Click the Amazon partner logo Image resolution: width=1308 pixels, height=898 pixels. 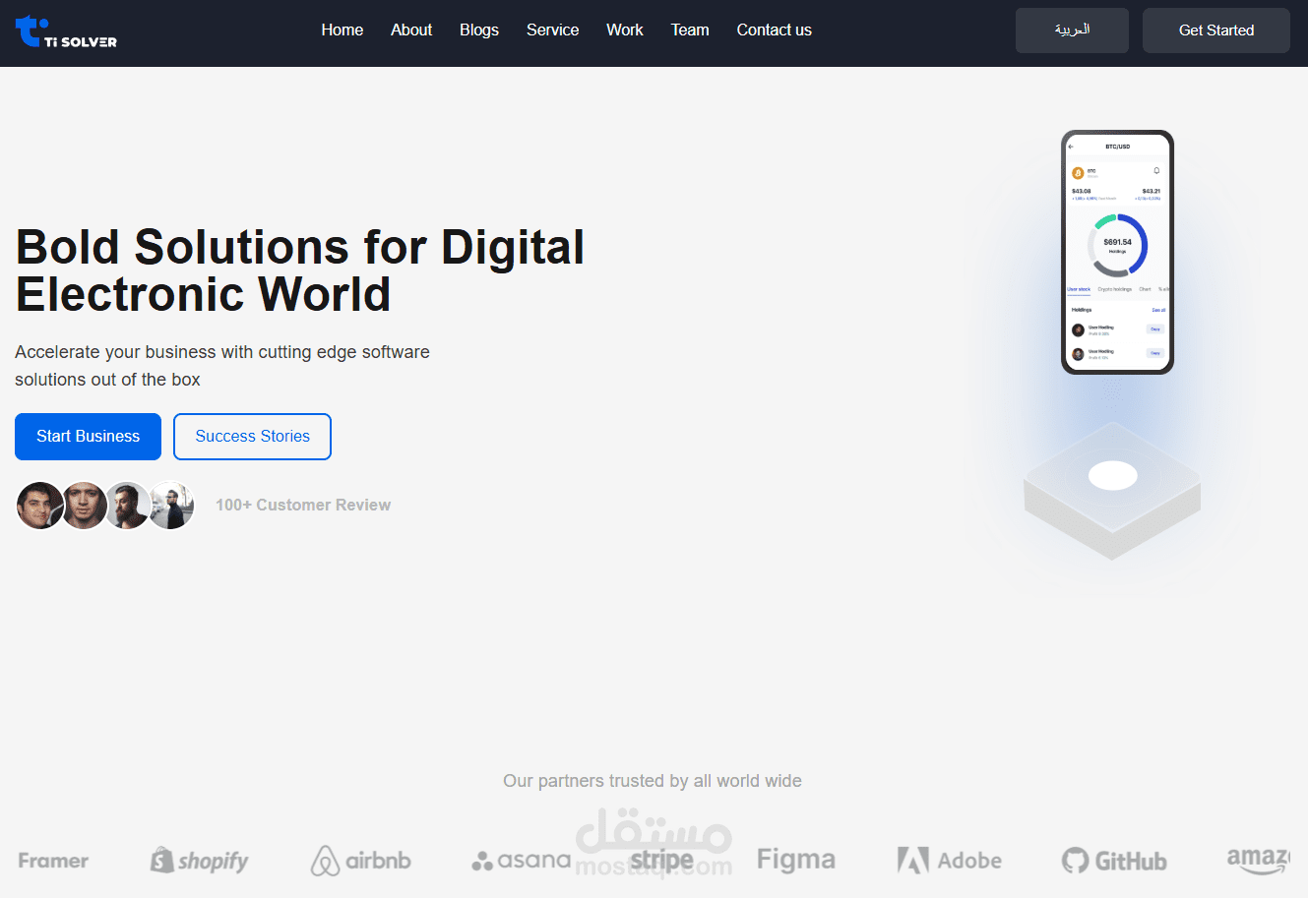(1258, 861)
